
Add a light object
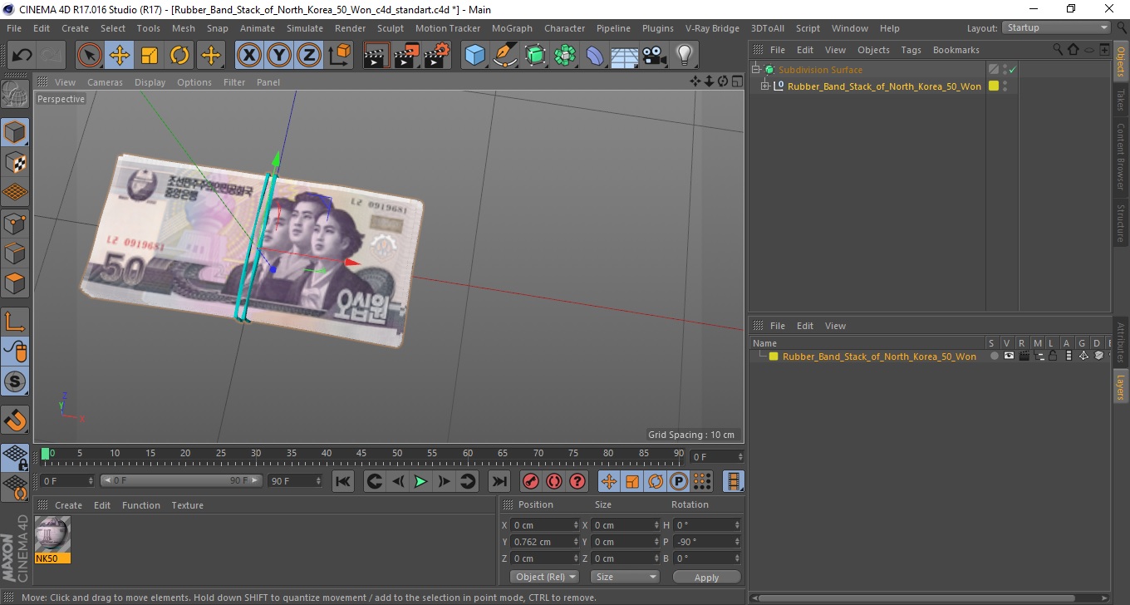684,56
